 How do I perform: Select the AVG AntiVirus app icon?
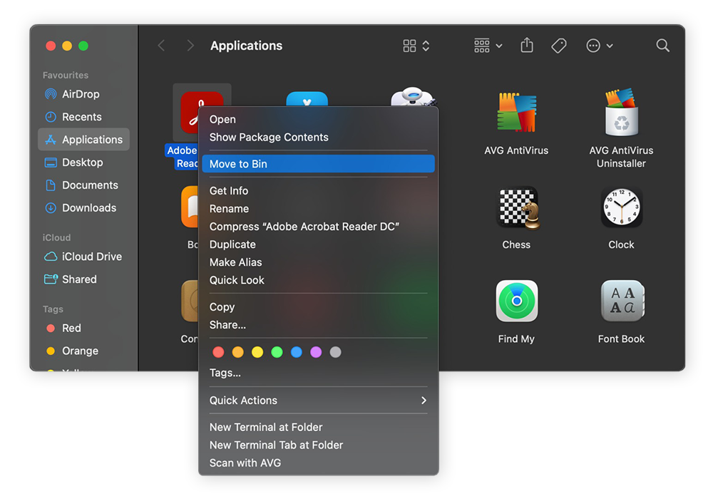[516, 112]
